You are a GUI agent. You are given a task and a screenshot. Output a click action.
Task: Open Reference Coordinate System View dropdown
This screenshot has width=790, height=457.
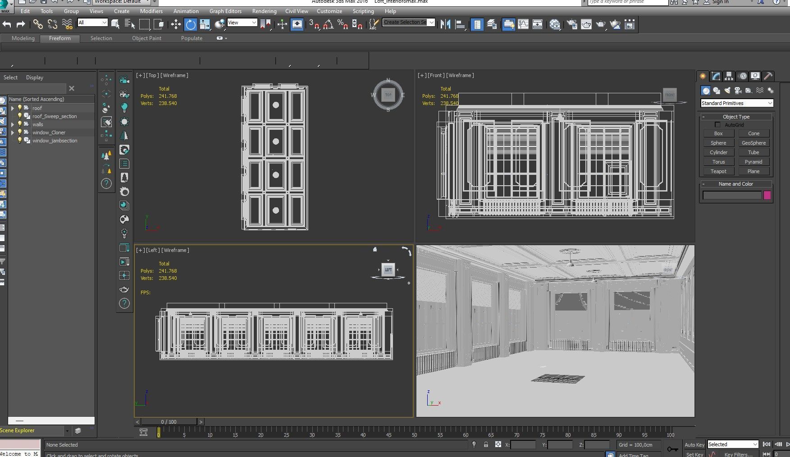point(242,23)
